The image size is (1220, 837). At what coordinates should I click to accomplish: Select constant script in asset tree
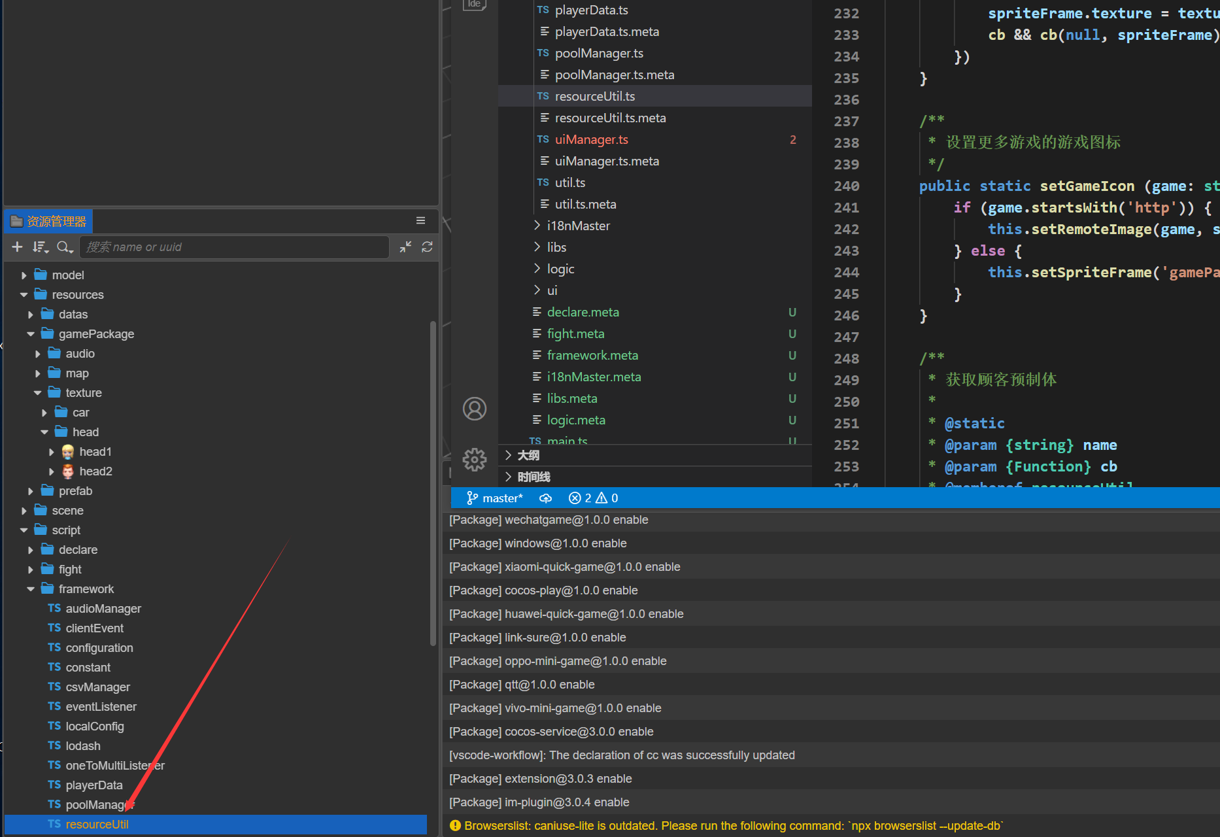[x=88, y=668]
